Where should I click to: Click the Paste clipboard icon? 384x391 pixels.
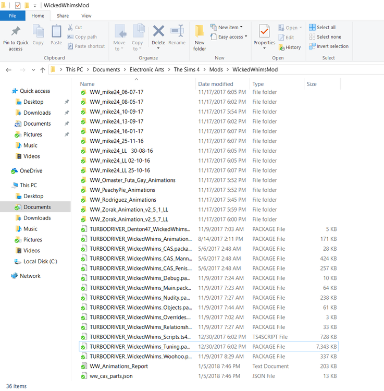pyautogui.click(x=56, y=31)
